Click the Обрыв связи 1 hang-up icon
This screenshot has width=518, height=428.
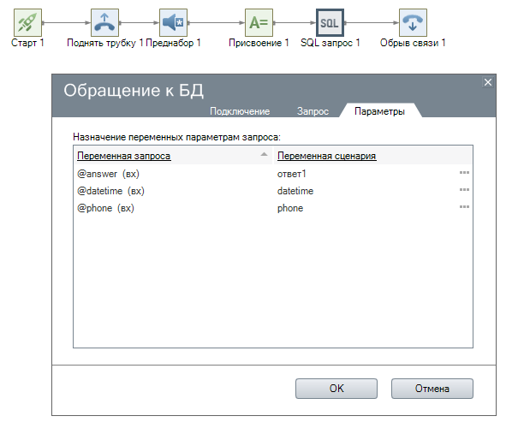pos(412,21)
